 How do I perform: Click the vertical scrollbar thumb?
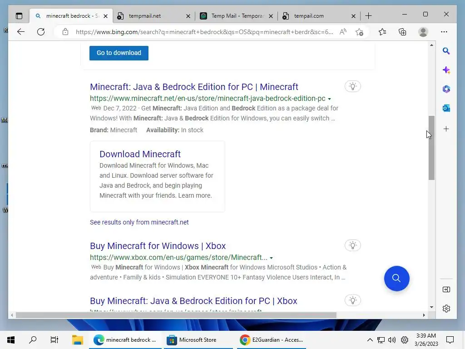431,148
